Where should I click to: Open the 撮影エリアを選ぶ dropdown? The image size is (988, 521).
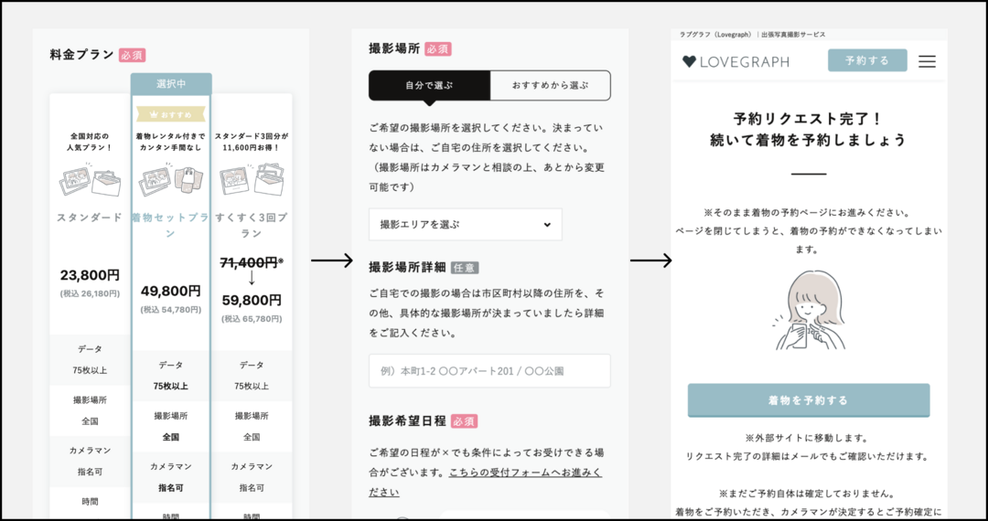coord(465,224)
